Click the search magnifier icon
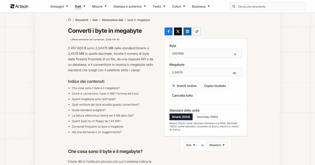 click(234, 7)
